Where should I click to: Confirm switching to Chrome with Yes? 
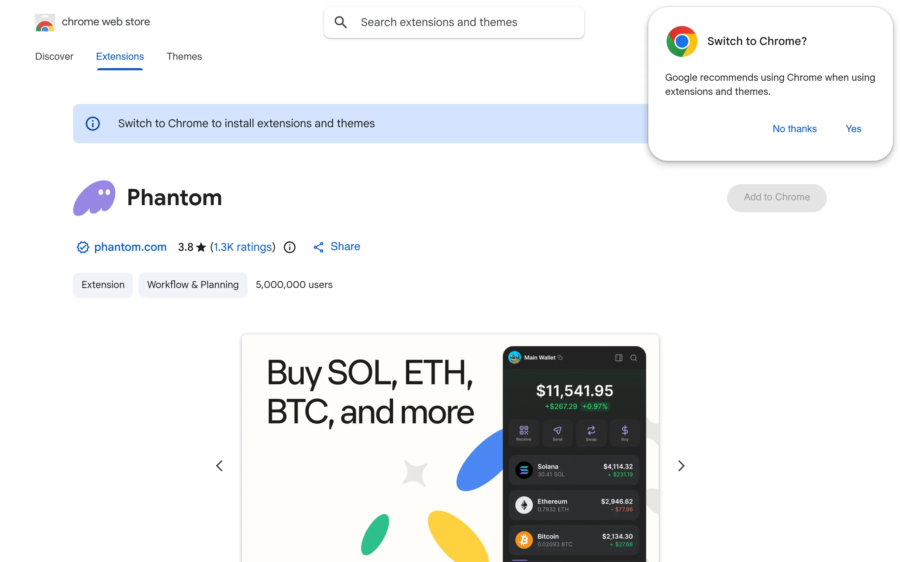click(x=853, y=129)
